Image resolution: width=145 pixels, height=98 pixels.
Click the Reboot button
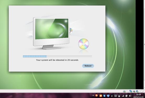click(x=88, y=66)
